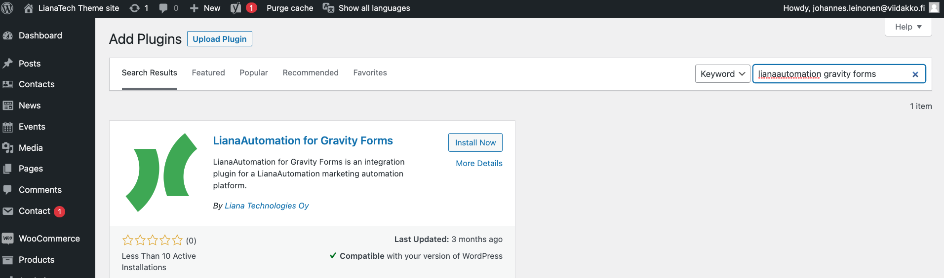Click Purge cache in the admin bar
Image resolution: width=944 pixels, height=278 pixels.
coord(290,8)
